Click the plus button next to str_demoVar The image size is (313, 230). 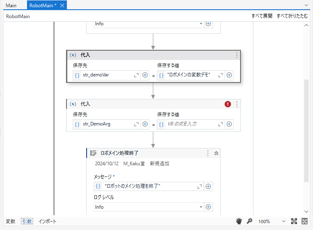click(145, 75)
